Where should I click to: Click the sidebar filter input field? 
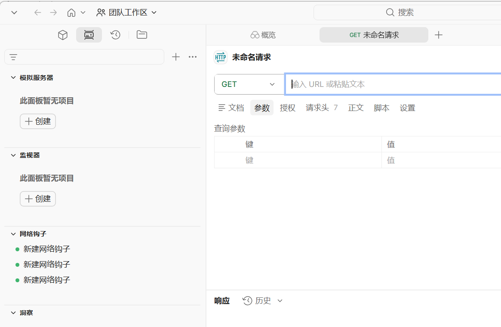pos(84,57)
